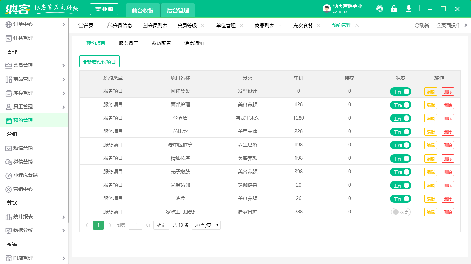This screenshot has height=264, width=471.
Task: Open the 20 条/页 page-size dropdown
Action: click(x=206, y=225)
